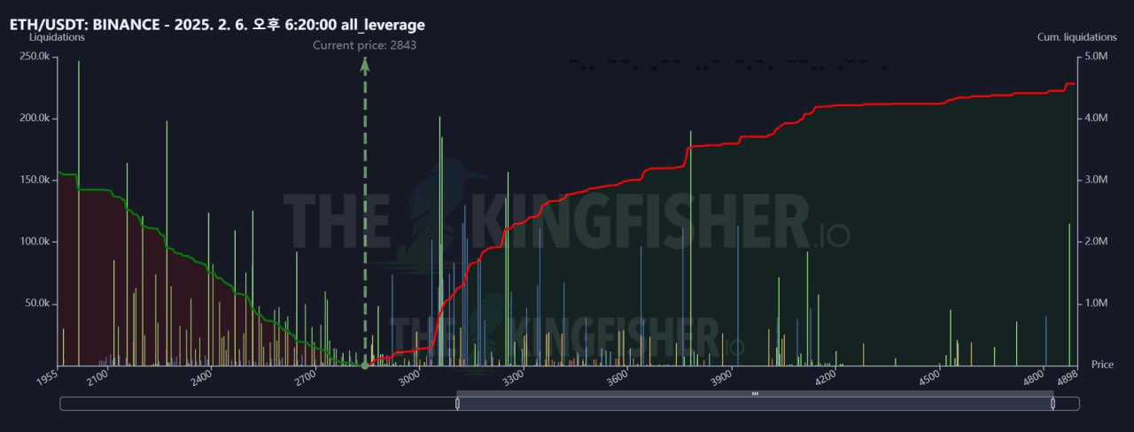1134x432 pixels.
Task: Grab the left handle of the price range slider
Action: coord(457,404)
